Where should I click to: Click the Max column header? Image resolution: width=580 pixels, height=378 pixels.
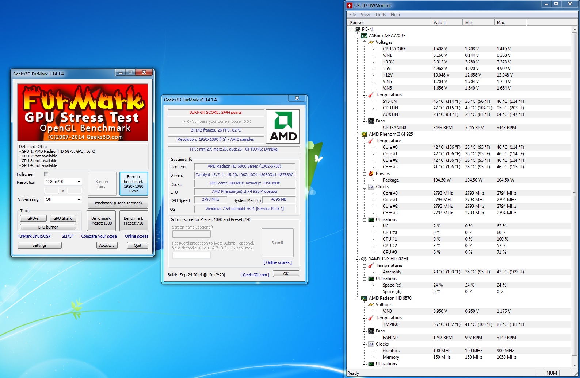pyautogui.click(x=510, y=23)
